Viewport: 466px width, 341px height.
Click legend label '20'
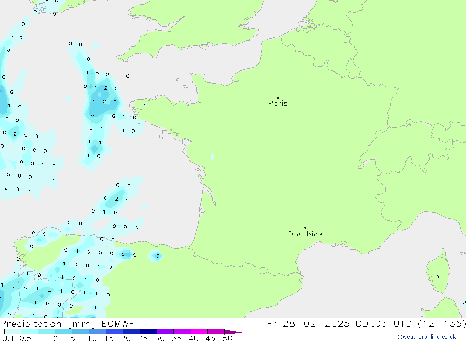click(x=126, y=338)
